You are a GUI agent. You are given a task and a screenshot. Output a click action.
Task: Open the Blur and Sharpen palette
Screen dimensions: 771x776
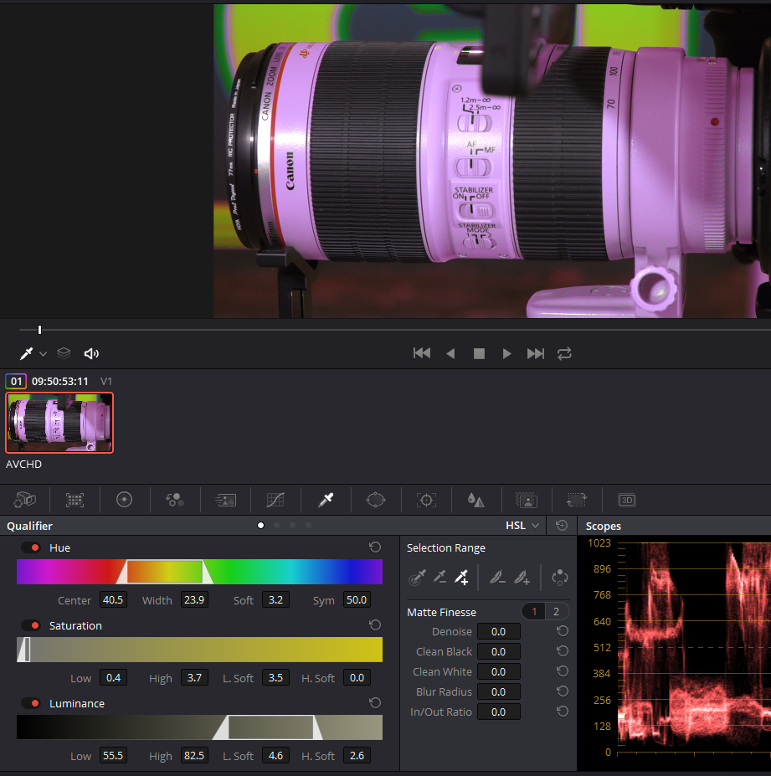point(475,500)
